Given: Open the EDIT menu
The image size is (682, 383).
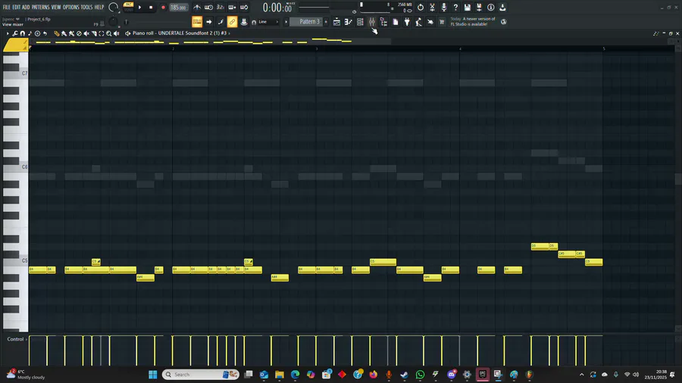Looking at the screenshot, I should pos(17,8).
